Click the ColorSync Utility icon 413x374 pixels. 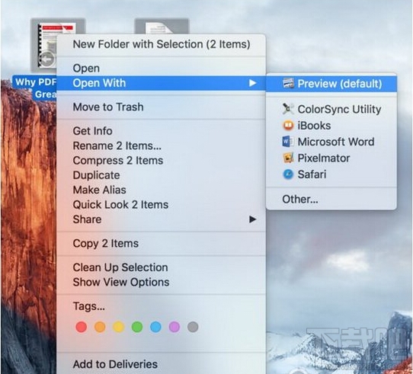[288, 109]
